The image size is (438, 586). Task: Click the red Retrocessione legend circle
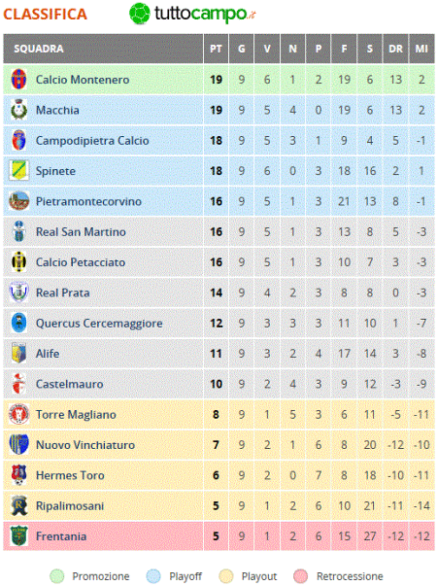pyautogui.click(x=301, y=576)
